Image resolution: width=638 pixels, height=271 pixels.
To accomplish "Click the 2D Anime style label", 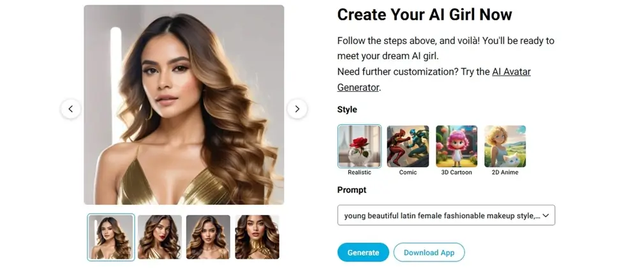I will (505, 173).
